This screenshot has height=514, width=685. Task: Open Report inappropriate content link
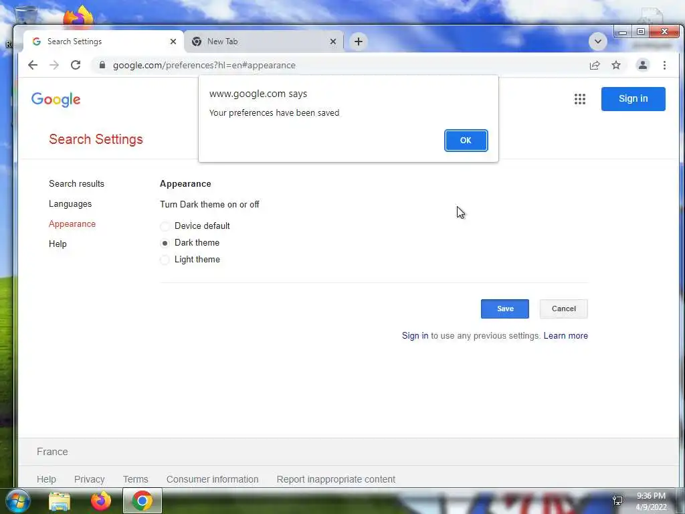coord(336,479)
